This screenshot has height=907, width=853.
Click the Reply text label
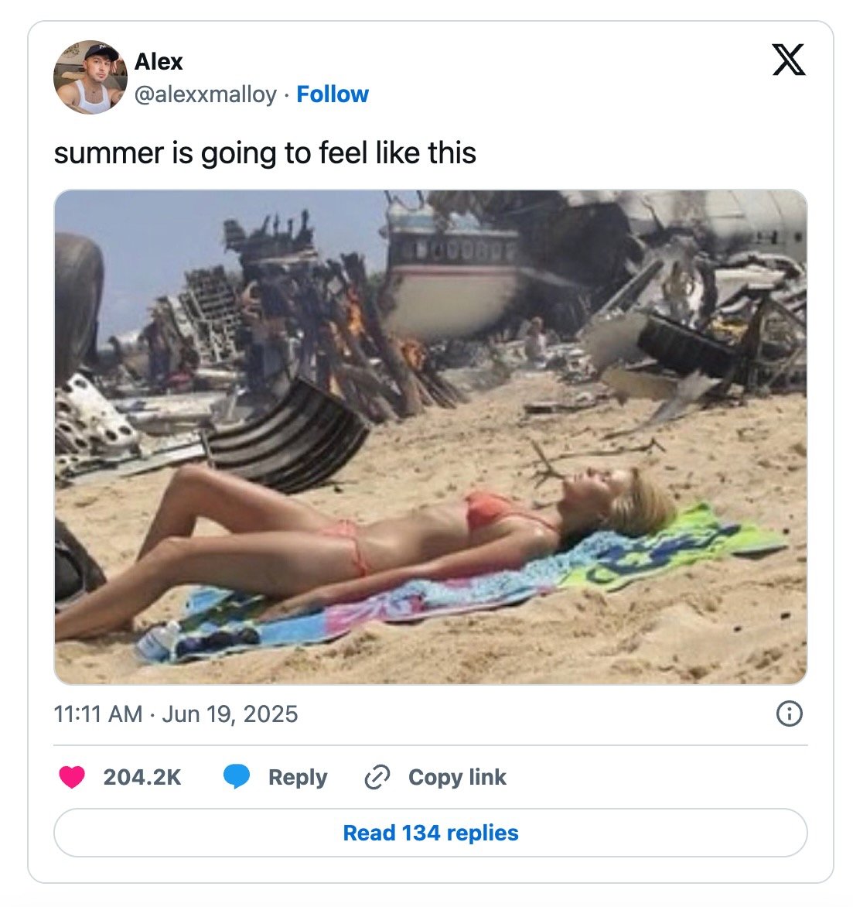coord(298,777)
